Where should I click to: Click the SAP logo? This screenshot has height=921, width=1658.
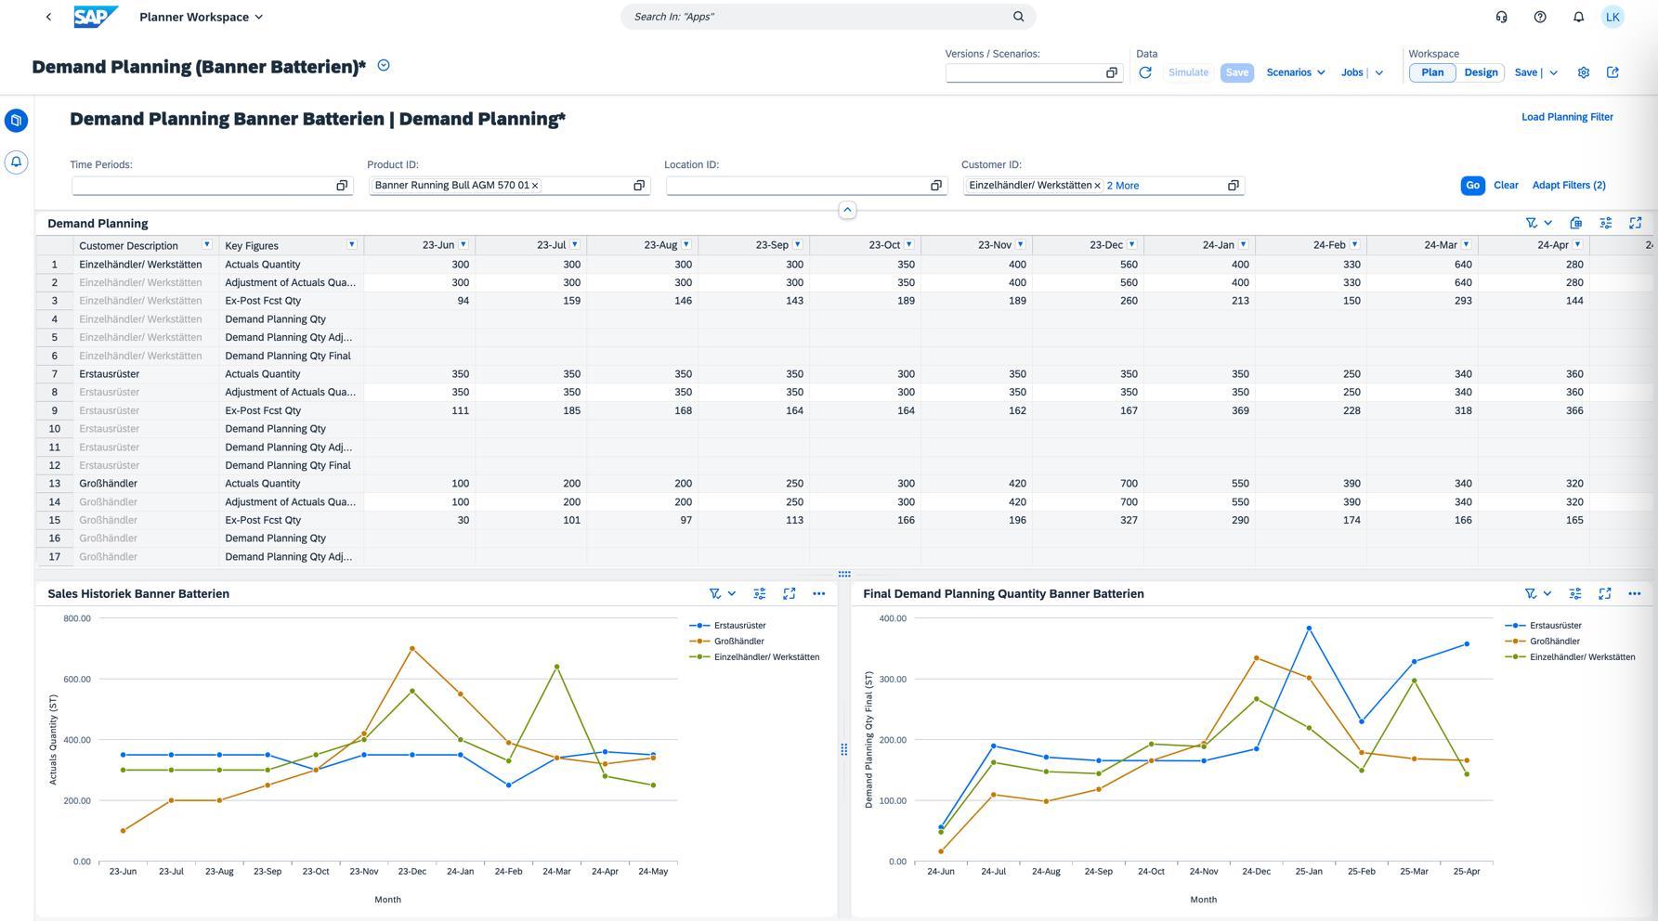click(96, 17)
